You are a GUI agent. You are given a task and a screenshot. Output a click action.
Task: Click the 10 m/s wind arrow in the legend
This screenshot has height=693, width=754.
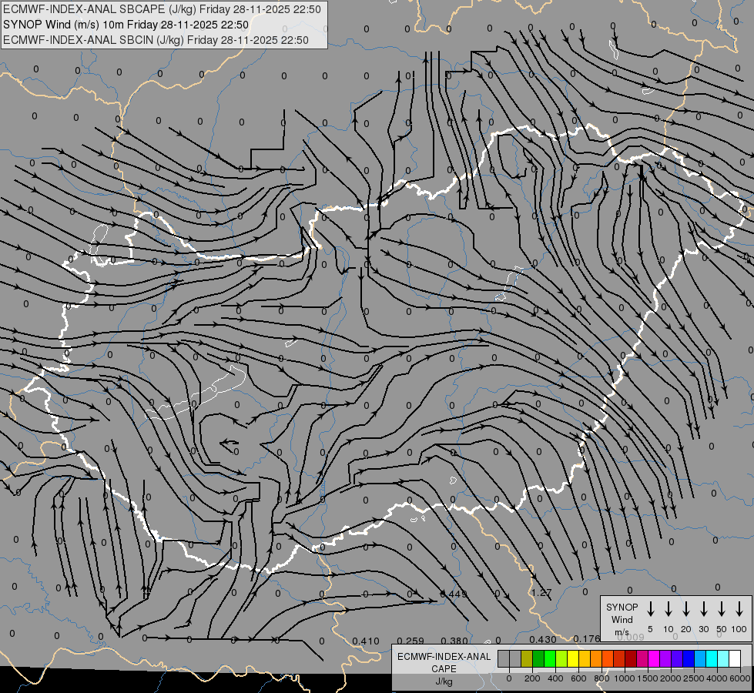[x=668, y=609]
